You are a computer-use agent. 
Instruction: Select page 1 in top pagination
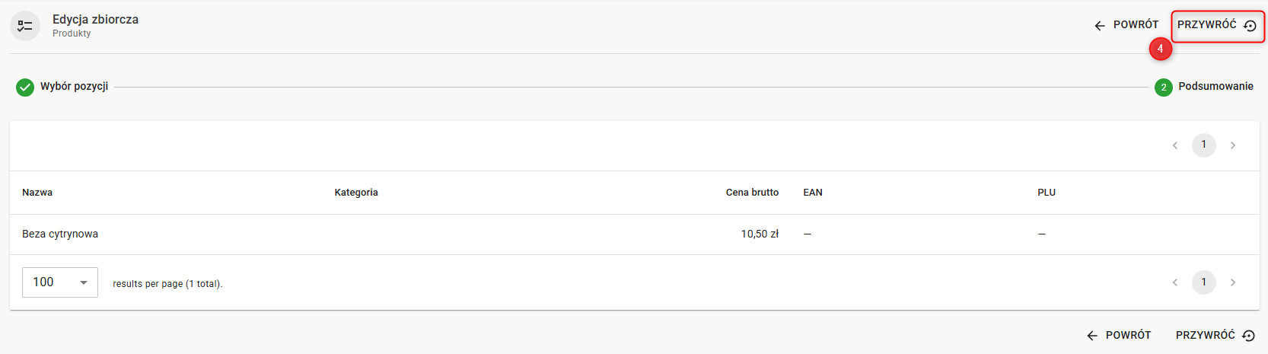(1203, 145)
